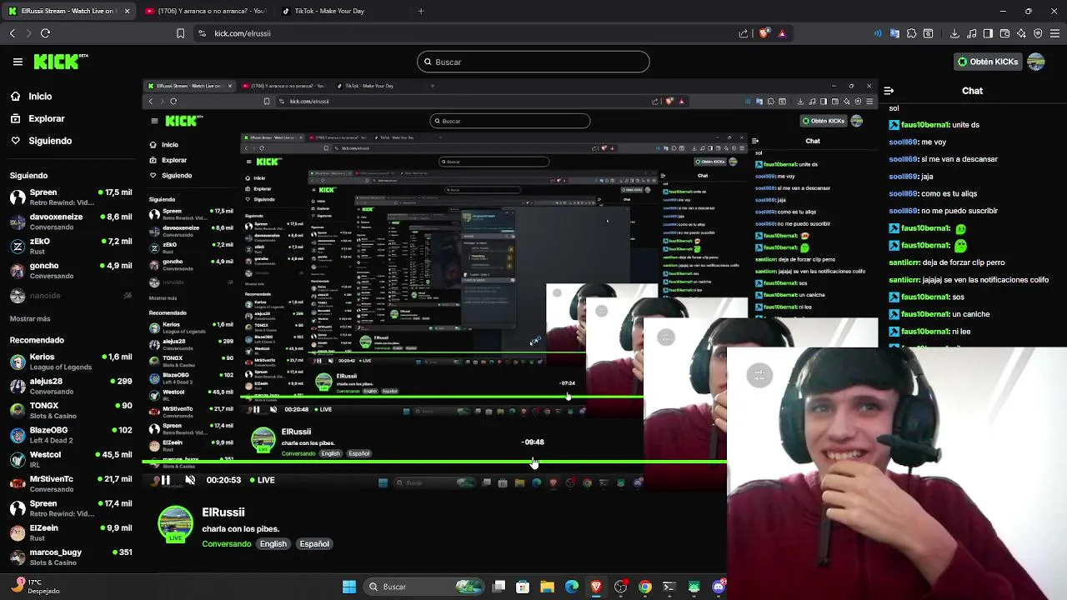
Task: Open alejus28 channel
Action: point(71,386)
